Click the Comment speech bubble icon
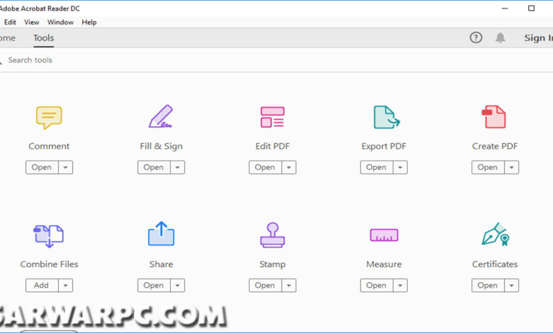553x333 pixels. pos(49,118)
